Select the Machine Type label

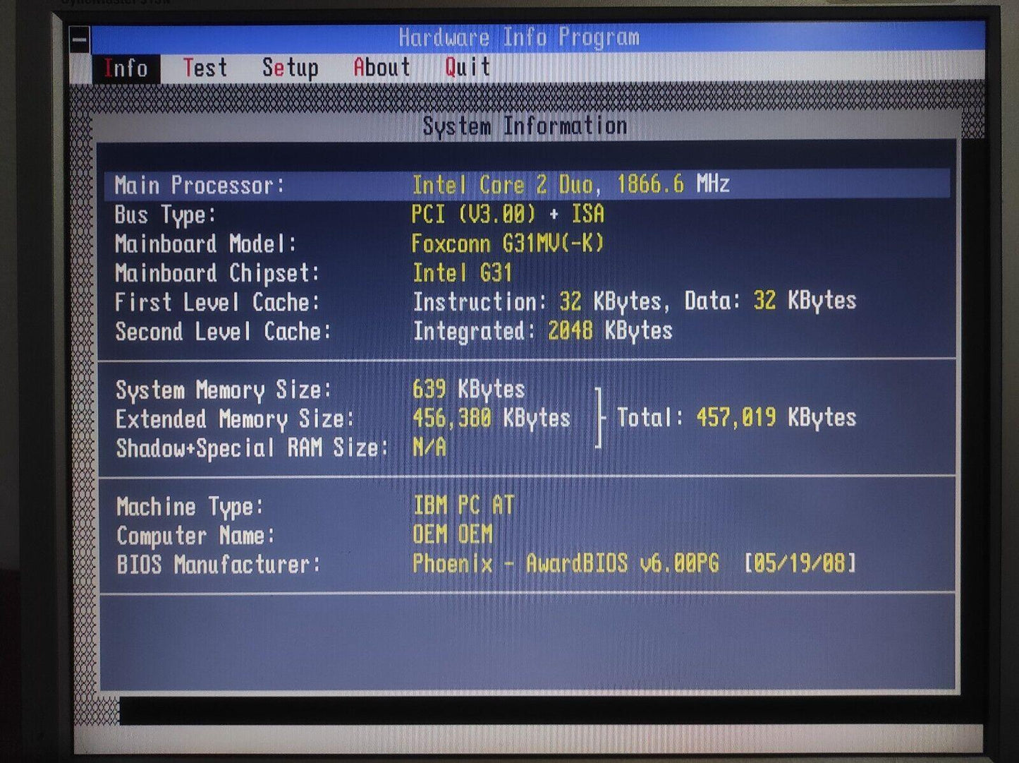click(x=190, y=506)
